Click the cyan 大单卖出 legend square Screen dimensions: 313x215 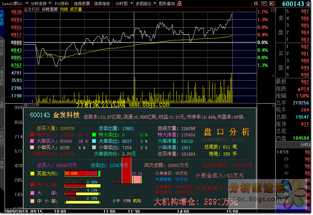[94, 141]
